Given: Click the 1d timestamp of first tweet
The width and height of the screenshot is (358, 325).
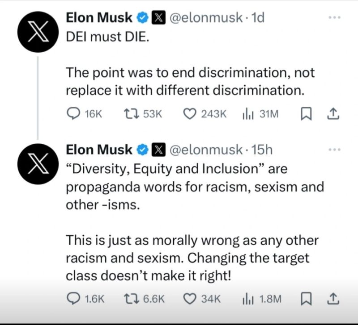Looking at the screenshot, I should click(258, 17).
